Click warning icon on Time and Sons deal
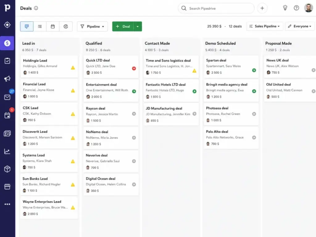 (x=194, y=71)
